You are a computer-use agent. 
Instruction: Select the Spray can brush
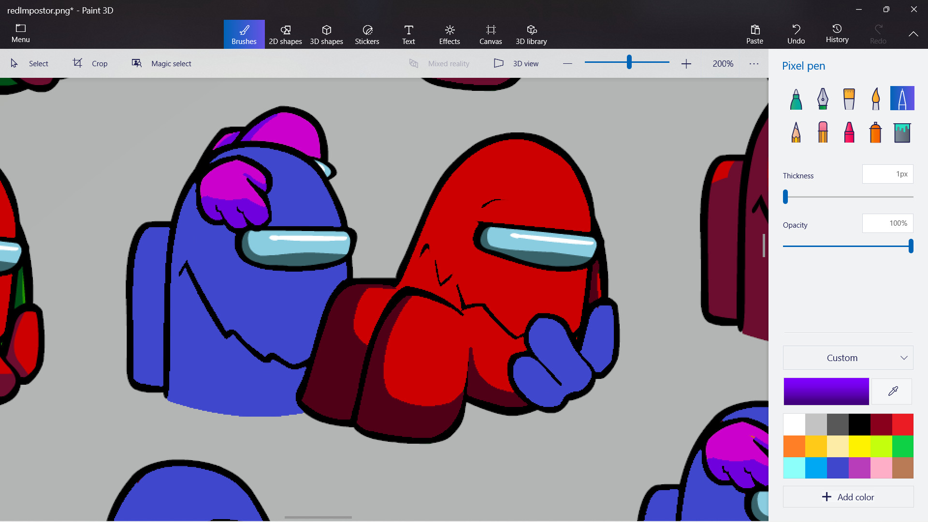[875, 132]
